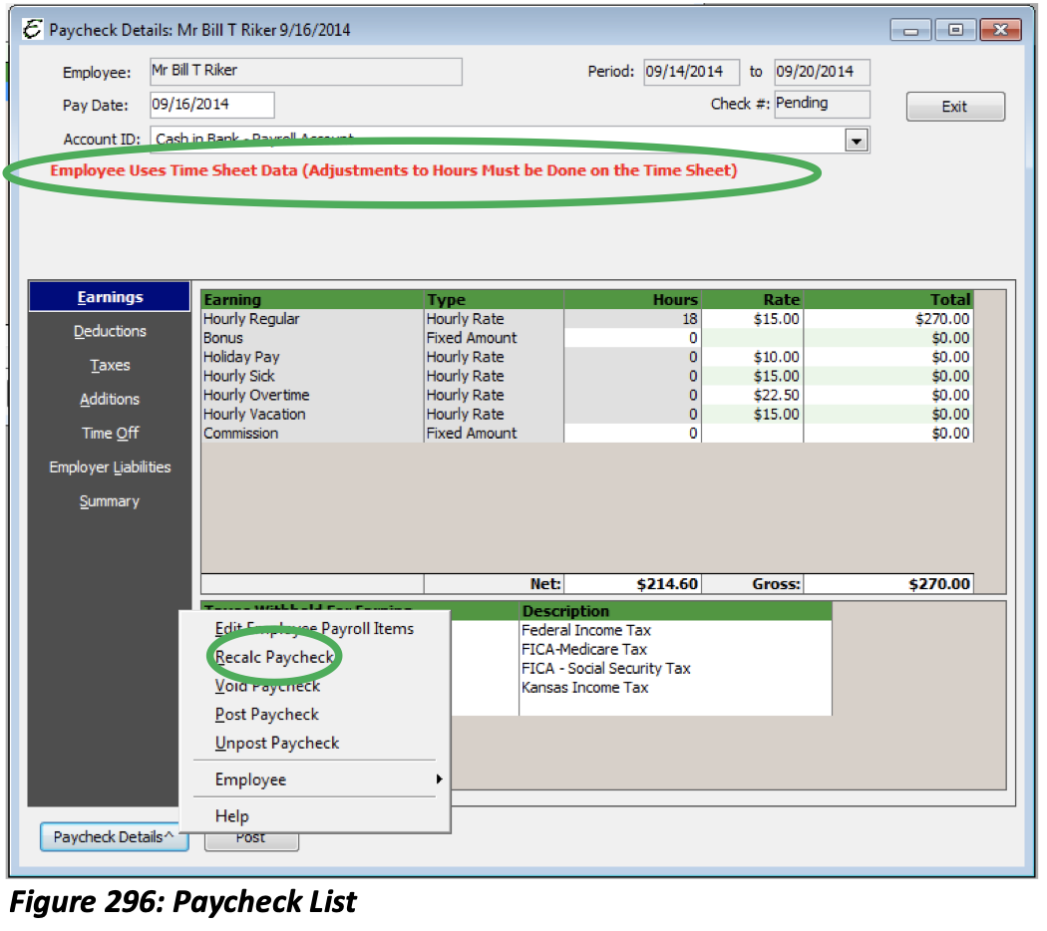Choose Unpost Paycheck

(277, 743)
